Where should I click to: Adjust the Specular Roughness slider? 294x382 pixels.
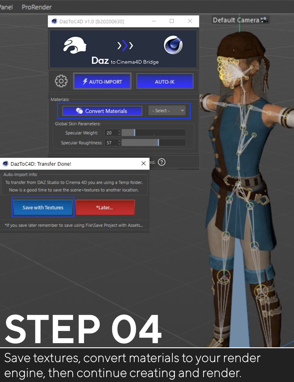click(153, 143)
